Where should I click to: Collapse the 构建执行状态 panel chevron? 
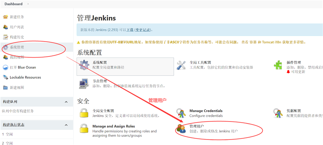[x=66, y=125]
